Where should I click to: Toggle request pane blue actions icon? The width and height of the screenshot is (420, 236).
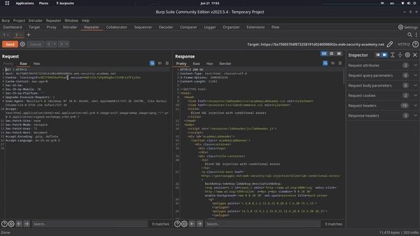[152, 64]
